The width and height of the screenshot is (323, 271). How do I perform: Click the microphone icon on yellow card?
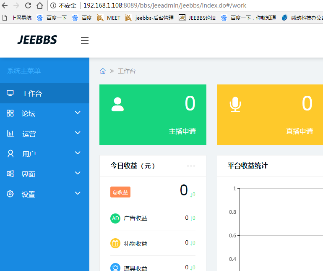click(x=235, y=104)
